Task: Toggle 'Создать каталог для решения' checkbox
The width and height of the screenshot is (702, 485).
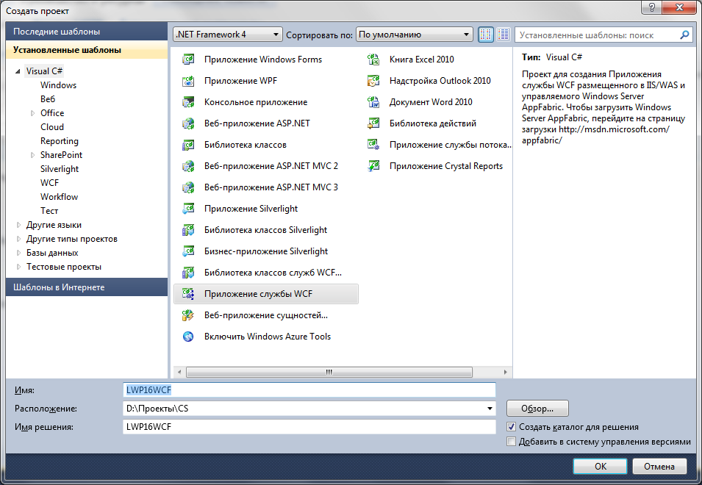Action: pos(511,427)
